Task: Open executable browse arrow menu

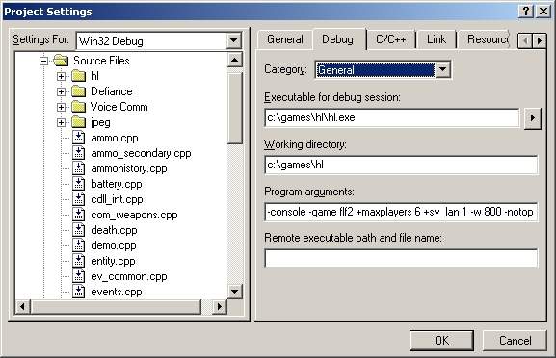Action: 532,117
